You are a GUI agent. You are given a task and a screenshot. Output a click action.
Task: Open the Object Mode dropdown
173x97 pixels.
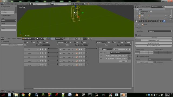coord(29,39)
